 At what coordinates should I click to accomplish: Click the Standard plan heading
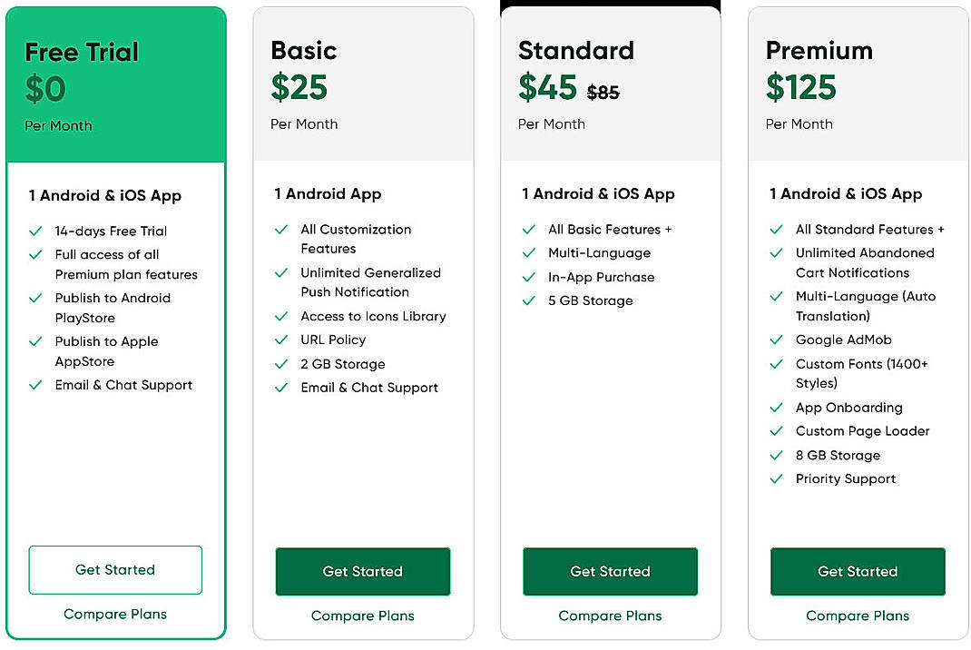tap(576, 52)
